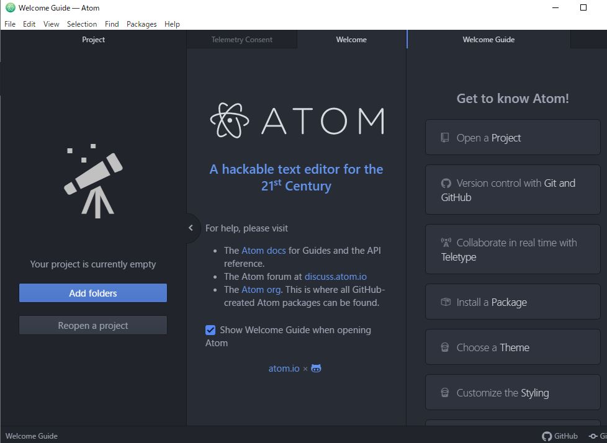607x443 pixels.
Task: Click 'A hackable text editor' tagline
Action: 297,177
